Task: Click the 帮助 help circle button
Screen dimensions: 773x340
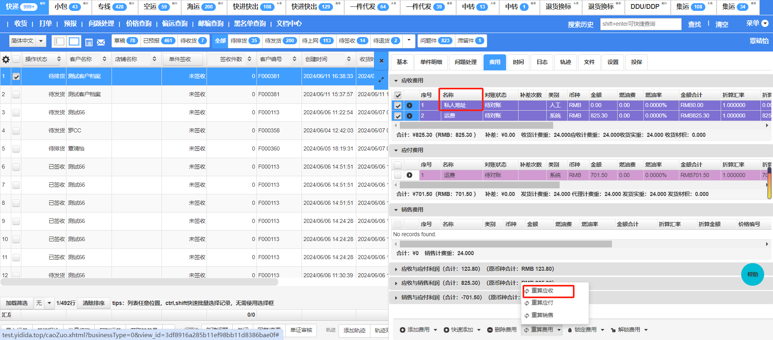Action: pyautogui.click(x=752, y=274)
